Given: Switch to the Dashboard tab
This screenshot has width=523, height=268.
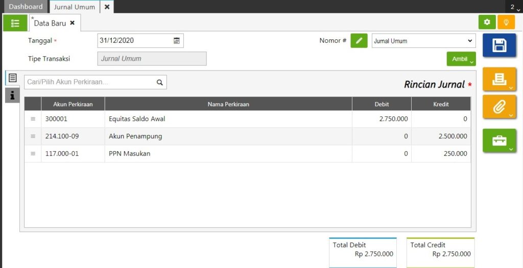Looking at the screenshot, I should (26, 7).
